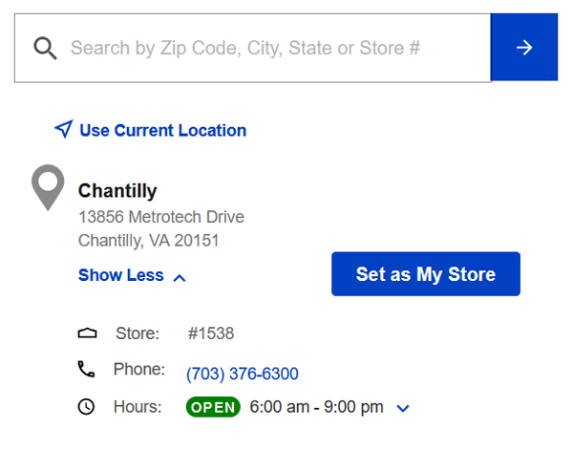This screenshot has height=451, width=573.
Task: Click the 13856 Metrotech Drive address line
Action: click(161, 217)
